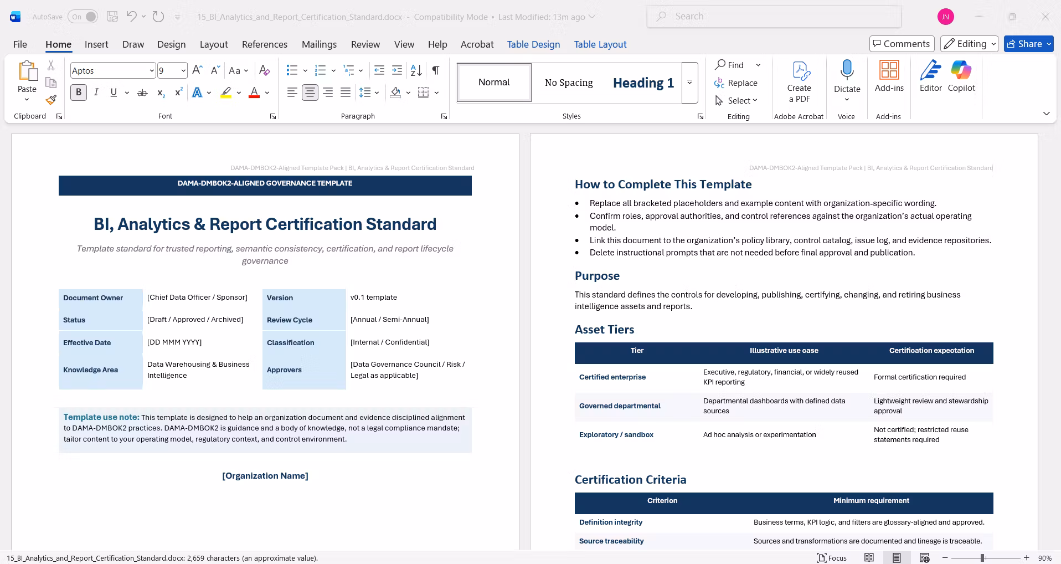1061x564 pixels.
Task: Switch to the Table Design tab
Action: 533,44
